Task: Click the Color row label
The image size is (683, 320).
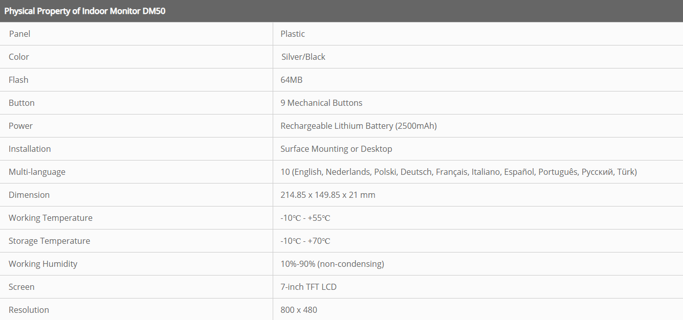Action: pyautogui.click(x=19, y=57)
